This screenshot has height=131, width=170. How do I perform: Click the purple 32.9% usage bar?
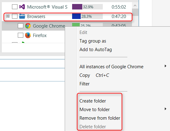[x=77, y=7]
